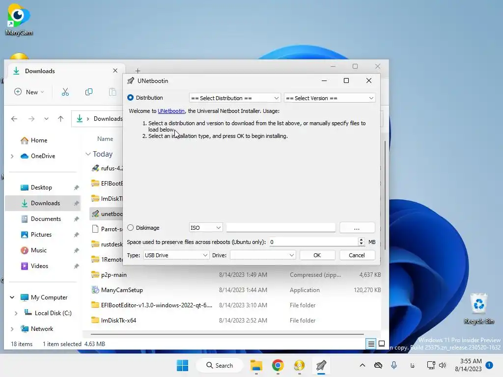Select the EFIBootEditor-v1.3.0 folder row
This screenshot has width=503, height=377.
point(236,305)
